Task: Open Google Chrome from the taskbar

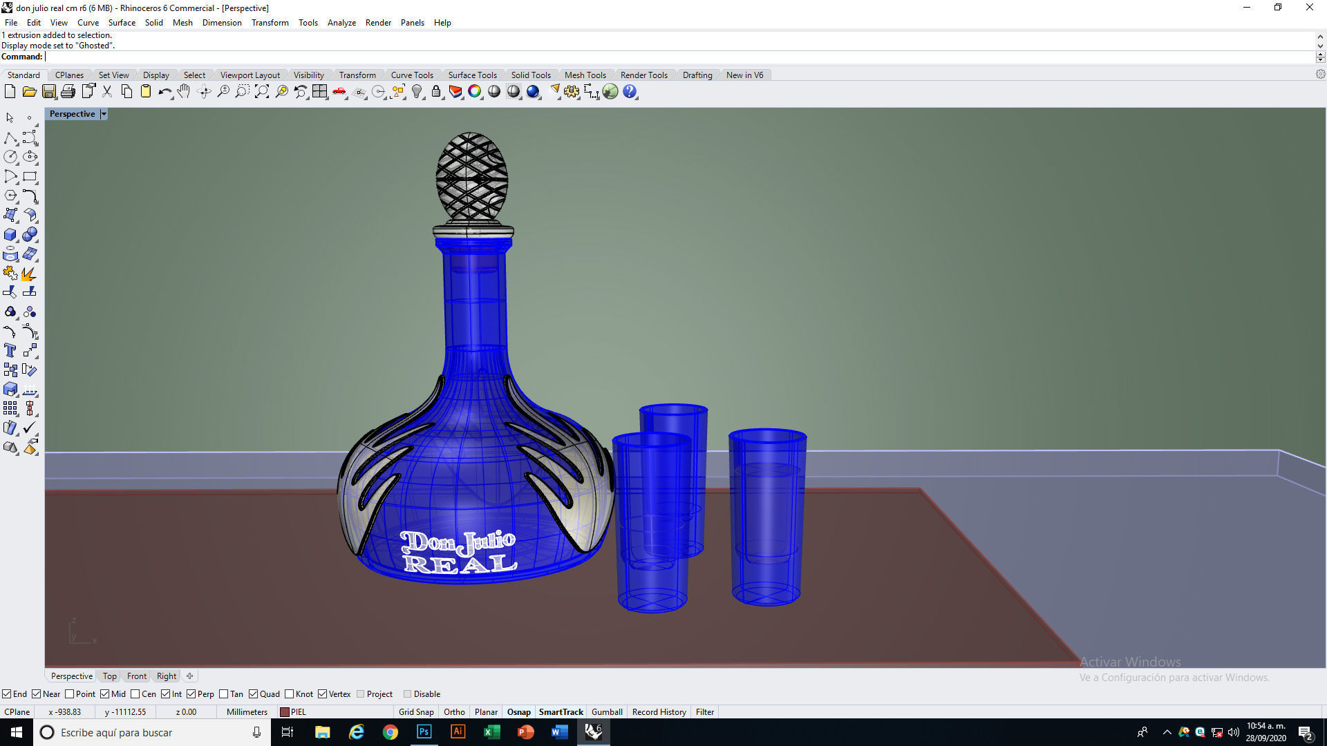Action: (390, 732)
